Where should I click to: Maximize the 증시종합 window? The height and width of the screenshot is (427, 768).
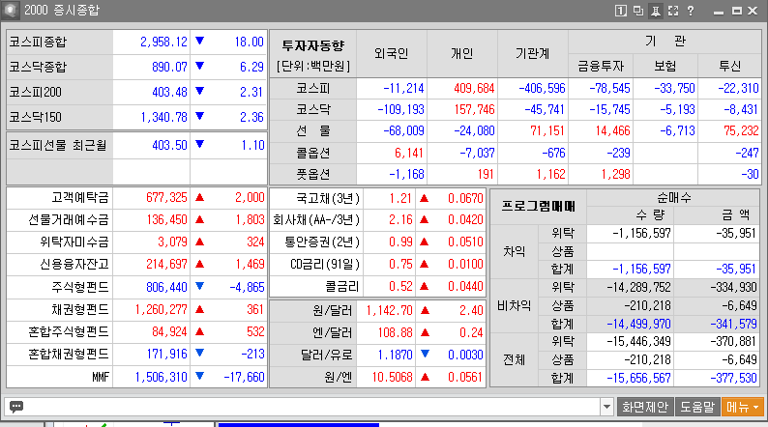pos(736,11)
